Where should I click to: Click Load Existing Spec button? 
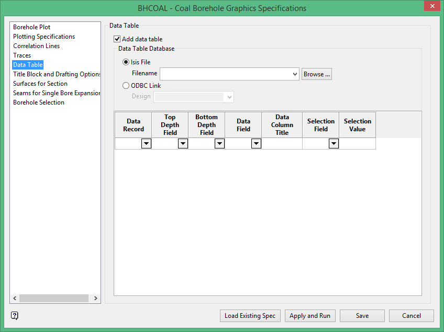click(x=250, y=316)
